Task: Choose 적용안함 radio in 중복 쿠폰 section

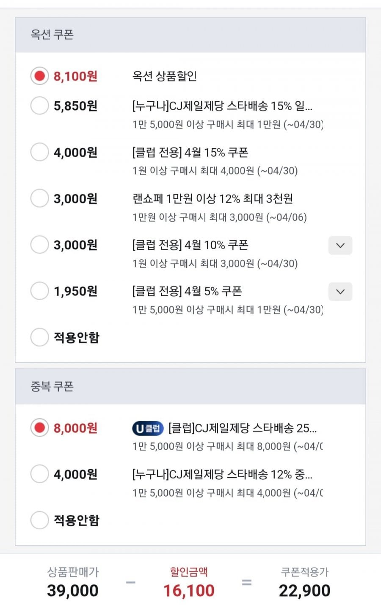Action: click(x=39, y=520)
